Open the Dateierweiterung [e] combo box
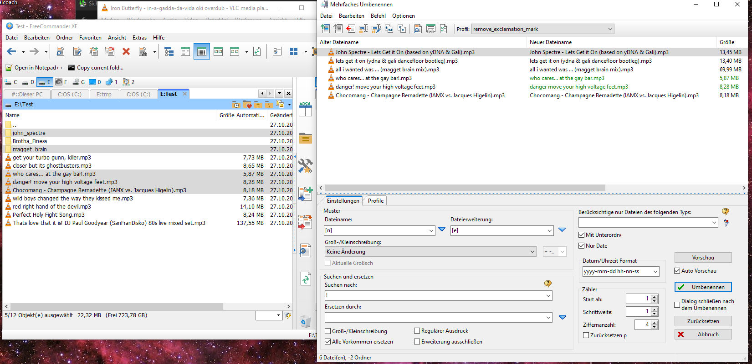The height and width of the screenshot is (364, 752). [x=549, y=231]
